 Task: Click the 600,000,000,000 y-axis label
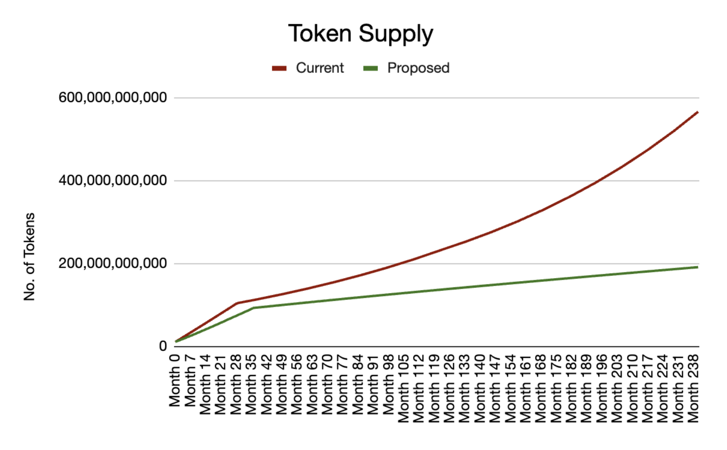click(x=113, y=97)
